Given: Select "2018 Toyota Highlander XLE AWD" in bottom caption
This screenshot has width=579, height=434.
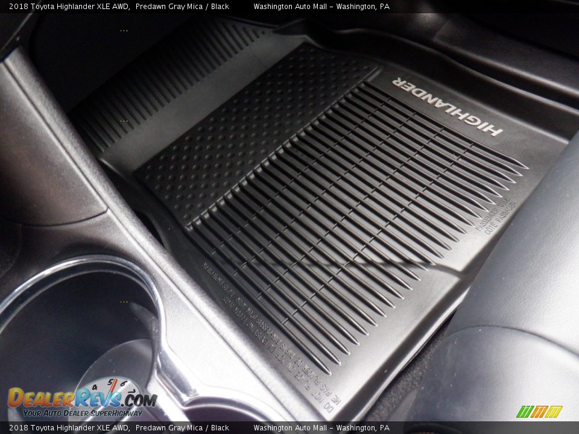Looking at the screenshot, I should click(x=69, y=428).
